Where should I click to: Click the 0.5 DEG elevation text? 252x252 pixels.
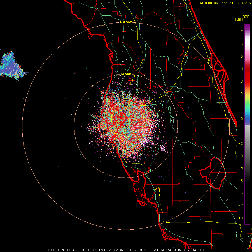click(137, 250)
